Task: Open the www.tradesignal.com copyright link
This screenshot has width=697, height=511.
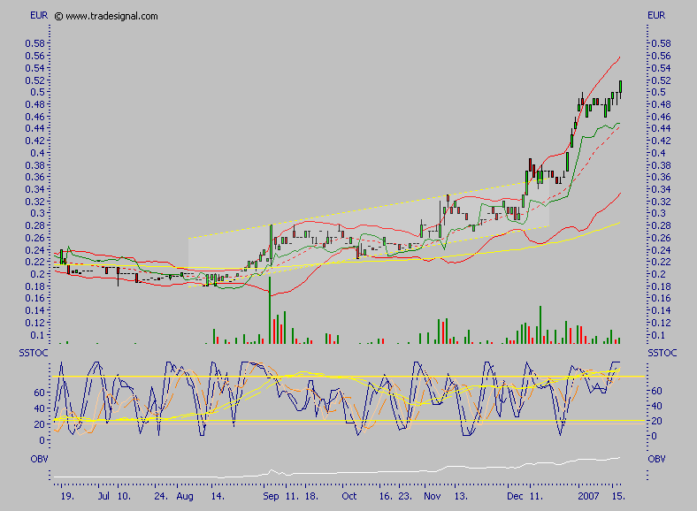Action: tap(111, 16)
